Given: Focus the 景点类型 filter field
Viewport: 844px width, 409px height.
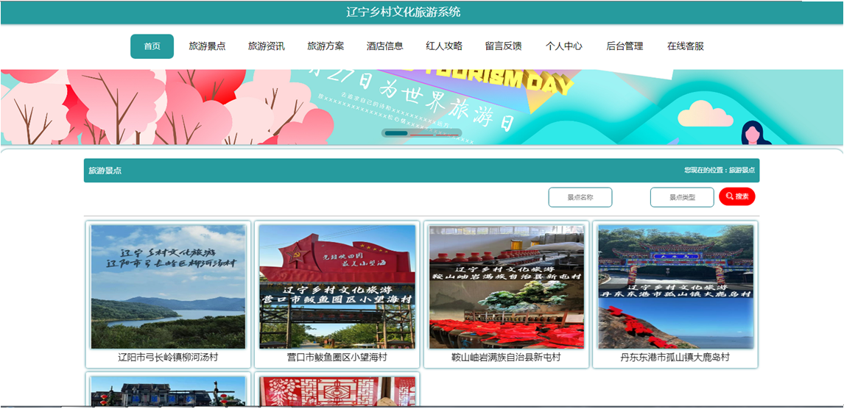Looking at the screenshot, I should (681, 197).
